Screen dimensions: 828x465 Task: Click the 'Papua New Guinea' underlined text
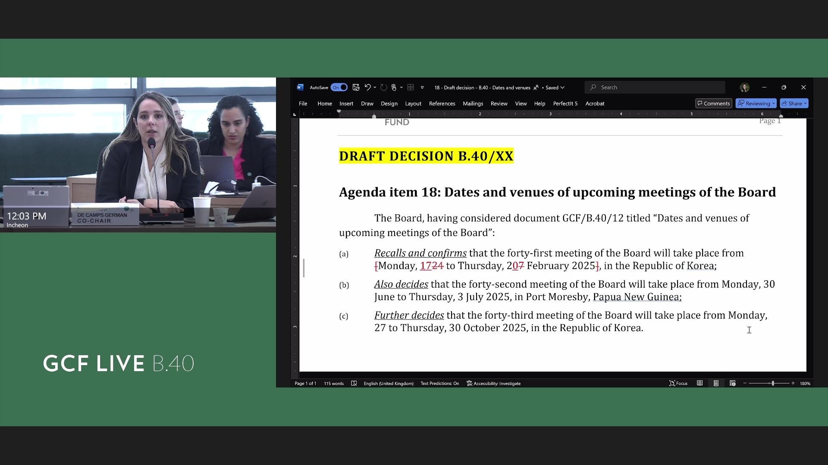coord(636,297)
